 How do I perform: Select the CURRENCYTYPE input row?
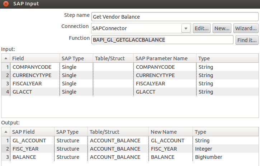34,75
